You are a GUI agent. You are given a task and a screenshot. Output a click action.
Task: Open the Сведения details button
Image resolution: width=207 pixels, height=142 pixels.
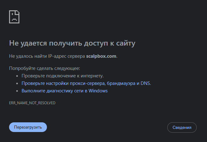click(182, 127)
